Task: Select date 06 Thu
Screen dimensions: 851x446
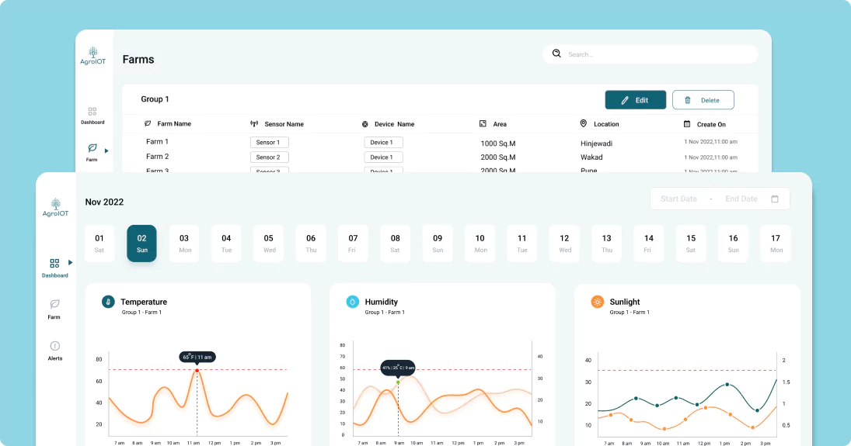Action: [x=311, y=244]
